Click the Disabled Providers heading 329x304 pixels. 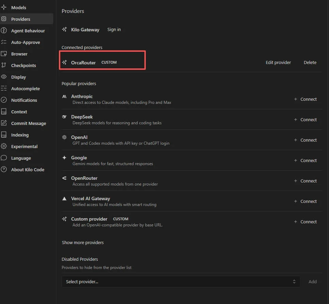(x=80, y=259)
